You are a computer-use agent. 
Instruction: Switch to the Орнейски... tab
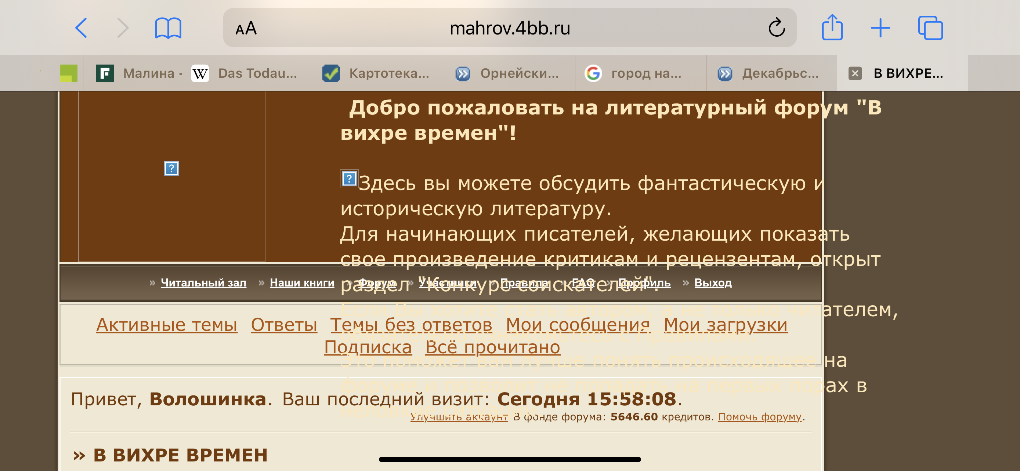click(x=510, y=73)
